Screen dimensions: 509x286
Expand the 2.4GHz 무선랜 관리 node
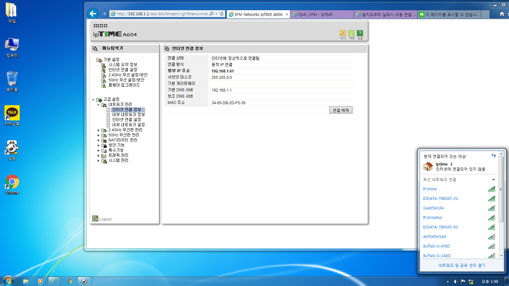98,130
